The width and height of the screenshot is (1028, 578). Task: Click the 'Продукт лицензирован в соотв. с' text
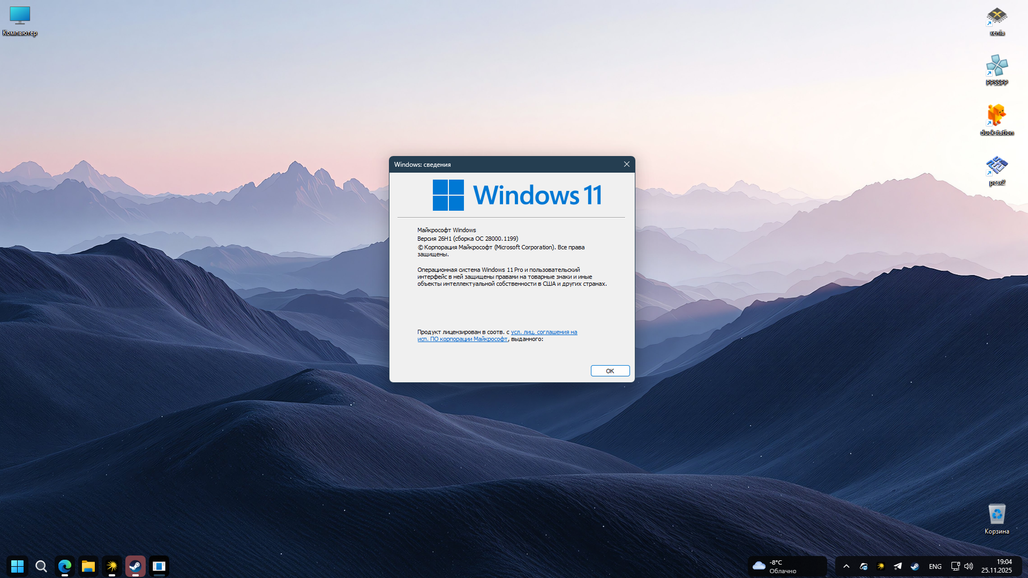463,332
